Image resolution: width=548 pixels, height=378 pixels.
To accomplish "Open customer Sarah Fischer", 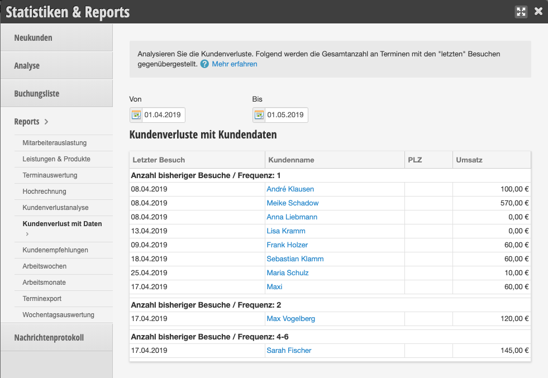I will tap(289, 351).
